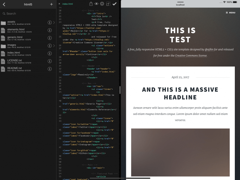
Task: Tap the share icon in editor toolbar
Action: (91, 4)
